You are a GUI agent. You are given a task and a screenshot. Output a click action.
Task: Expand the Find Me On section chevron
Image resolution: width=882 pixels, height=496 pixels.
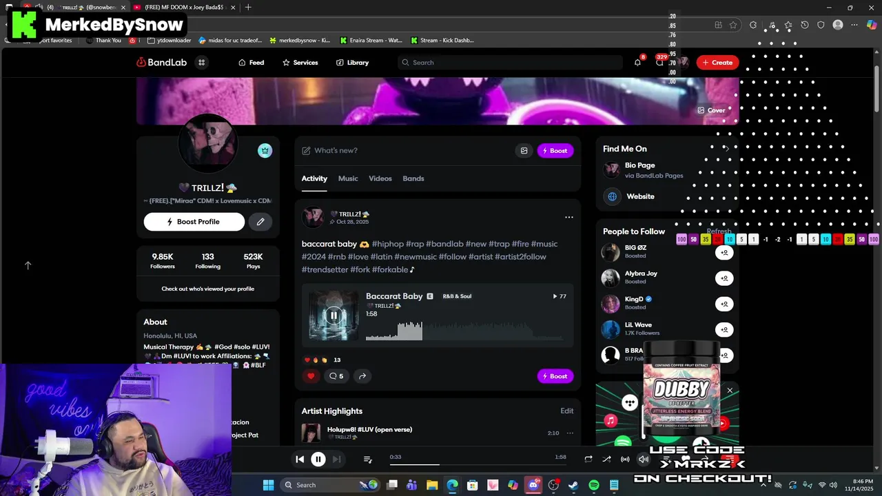(x=726, y=149)
